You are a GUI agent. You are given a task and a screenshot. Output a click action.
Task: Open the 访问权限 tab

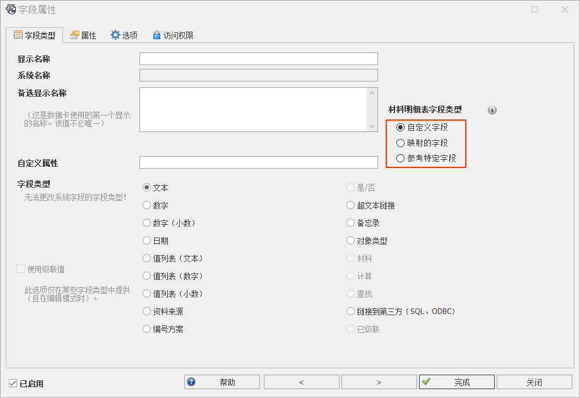click(173, 35)
